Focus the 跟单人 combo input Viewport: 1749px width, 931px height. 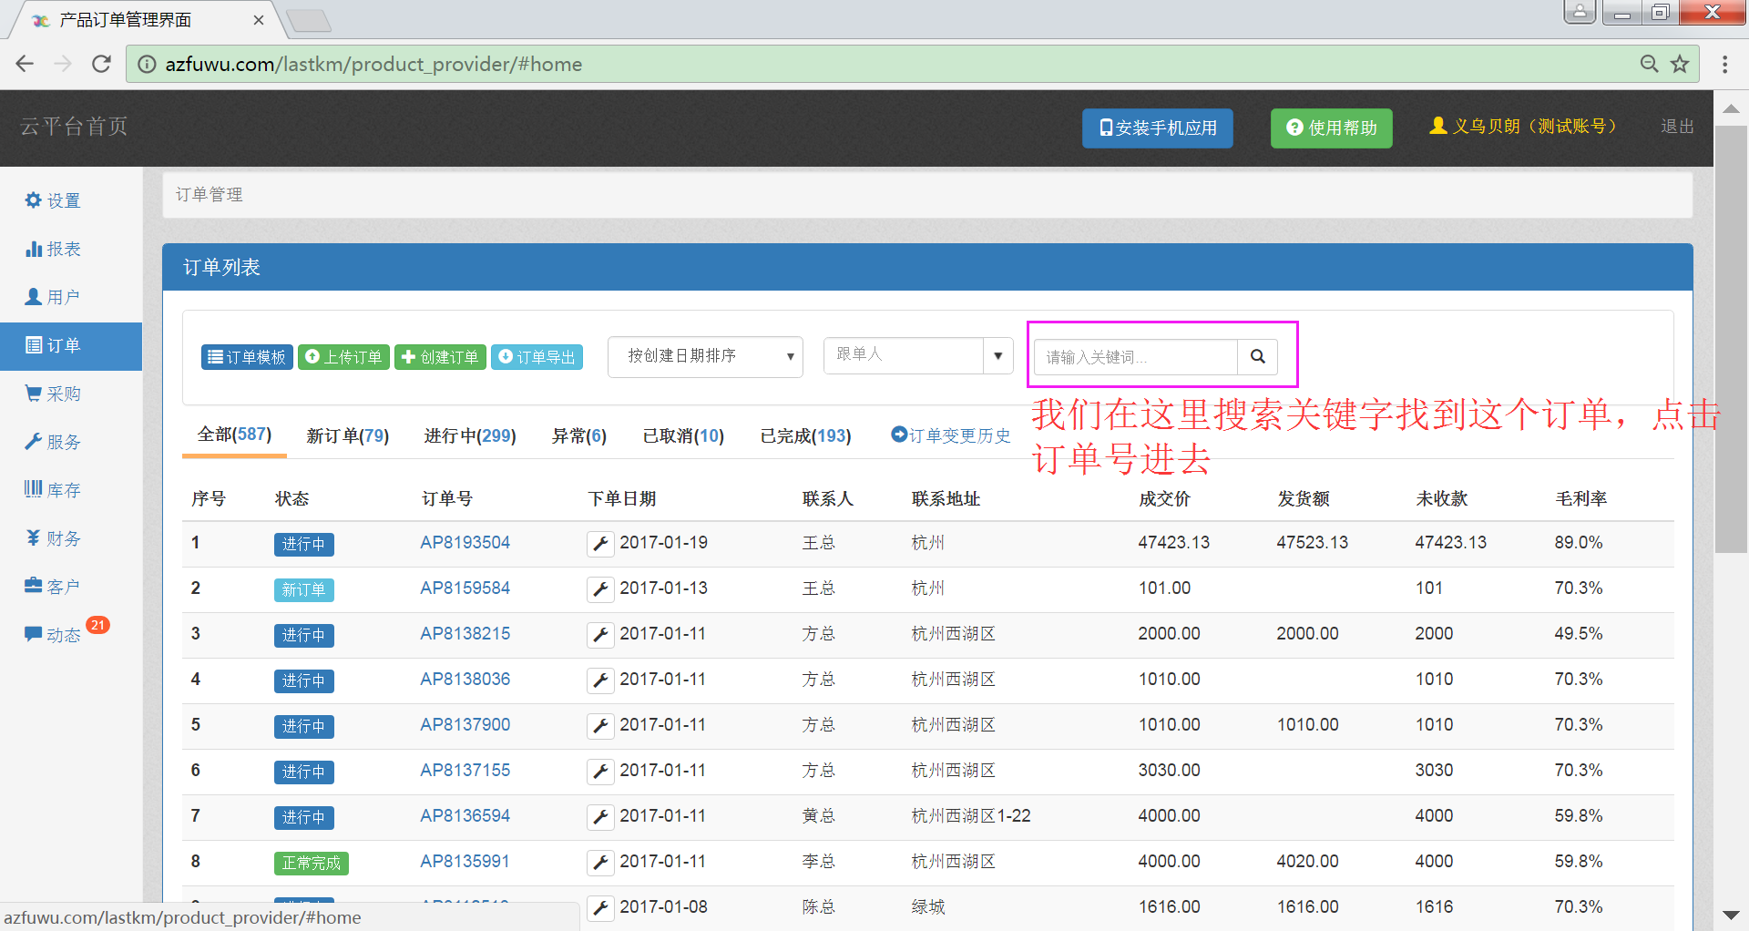[904, 355]
